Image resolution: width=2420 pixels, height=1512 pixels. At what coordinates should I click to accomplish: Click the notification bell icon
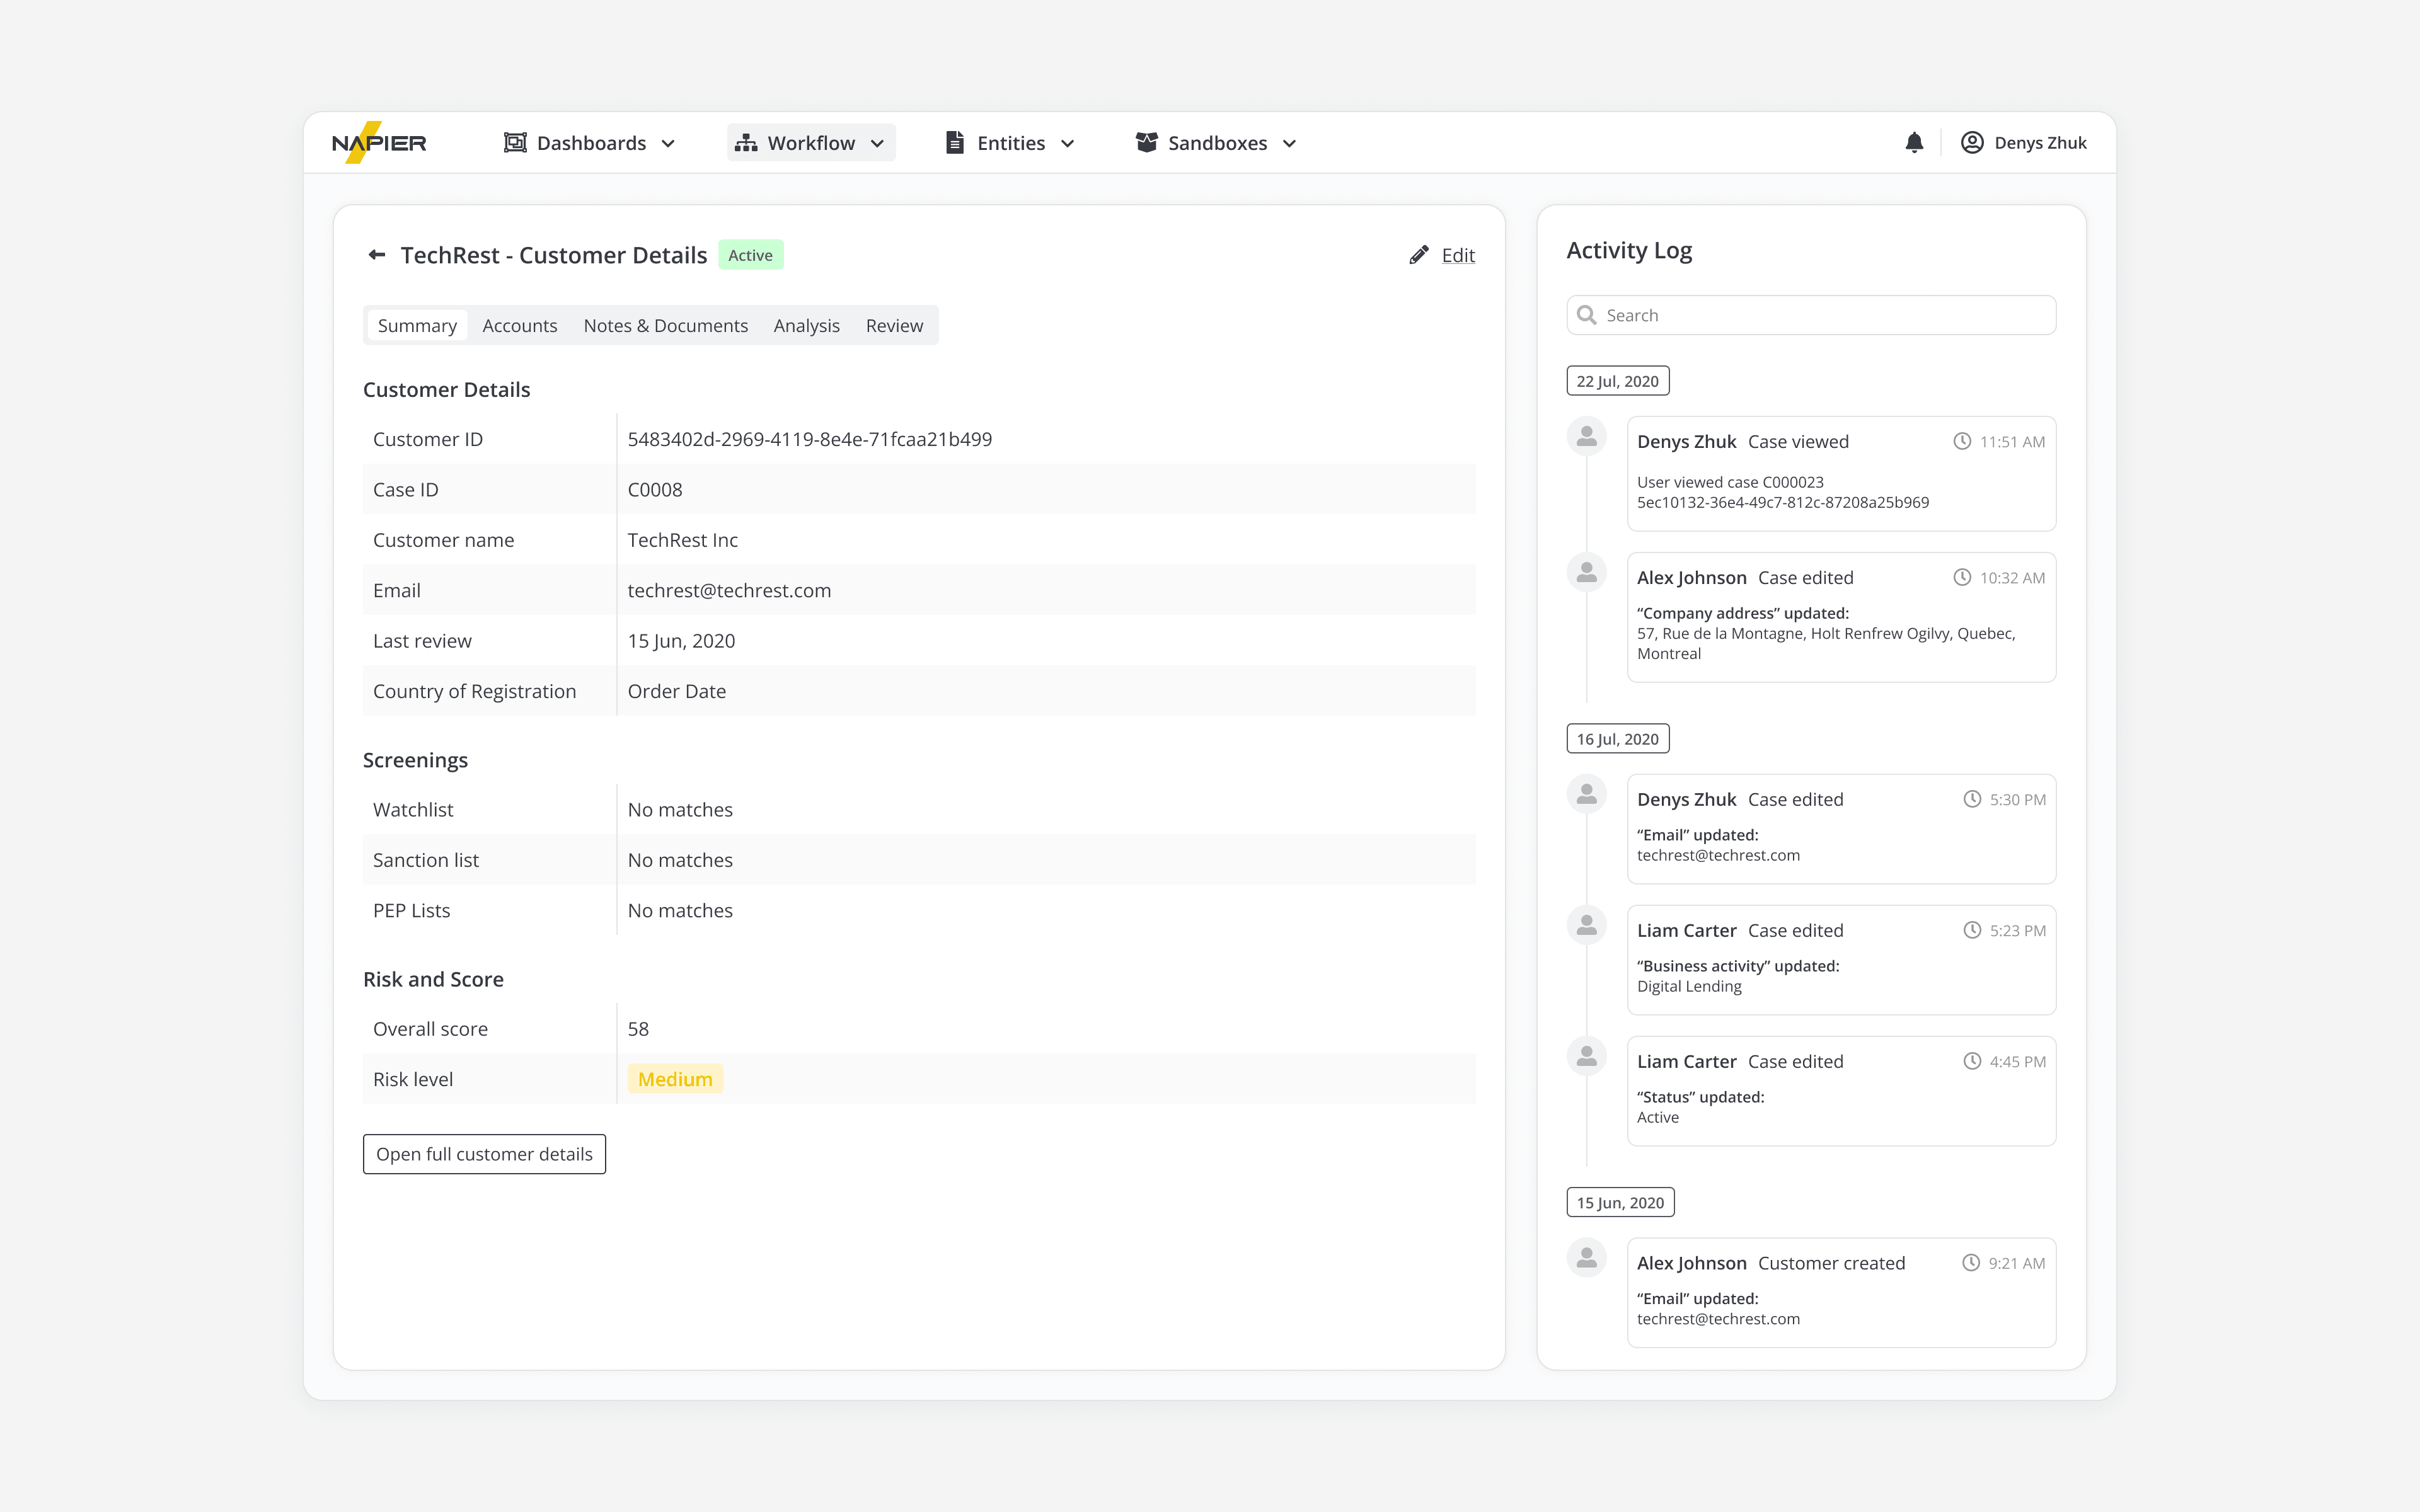(1914, 143)
